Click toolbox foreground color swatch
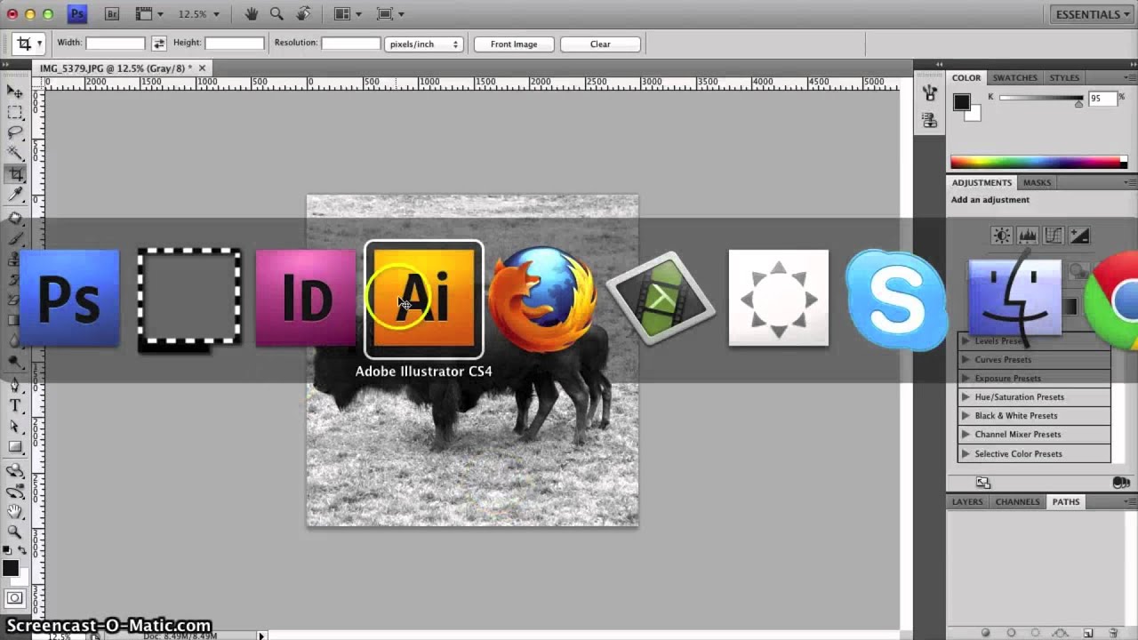The width and height of the screenshot is (1138, 640). 11,568
